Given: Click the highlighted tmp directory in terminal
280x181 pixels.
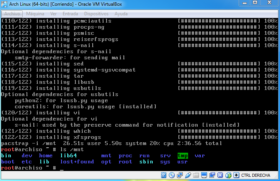Looking at the screenshot, I should pos(182,156).
